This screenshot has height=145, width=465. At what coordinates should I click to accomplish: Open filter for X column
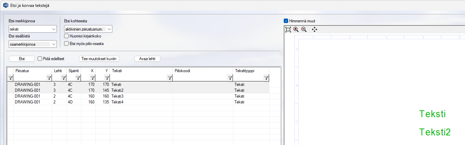point(93,78)
